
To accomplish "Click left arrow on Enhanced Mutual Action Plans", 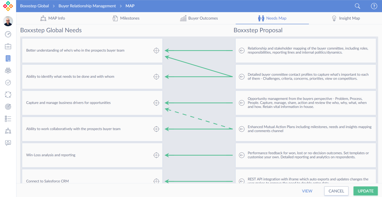I will (x=242, y=129).
